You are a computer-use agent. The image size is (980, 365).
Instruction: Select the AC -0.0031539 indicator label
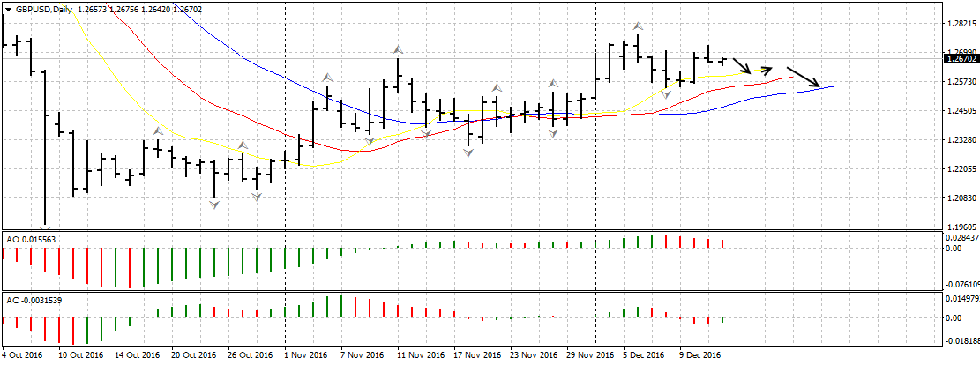click(x=34, y=301)
